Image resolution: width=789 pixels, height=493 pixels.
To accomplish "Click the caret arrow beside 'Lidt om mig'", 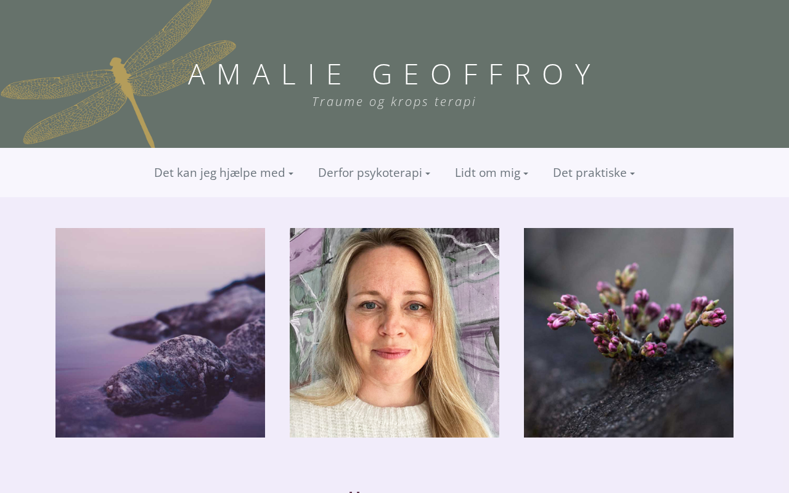I will coord(526,174).
